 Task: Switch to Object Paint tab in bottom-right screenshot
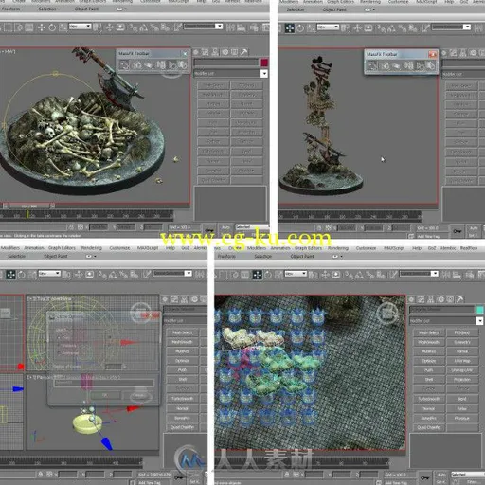(x=302, y=257)
